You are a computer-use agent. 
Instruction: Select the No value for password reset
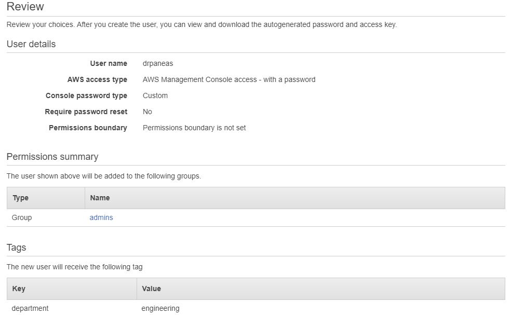coord(147,112)
